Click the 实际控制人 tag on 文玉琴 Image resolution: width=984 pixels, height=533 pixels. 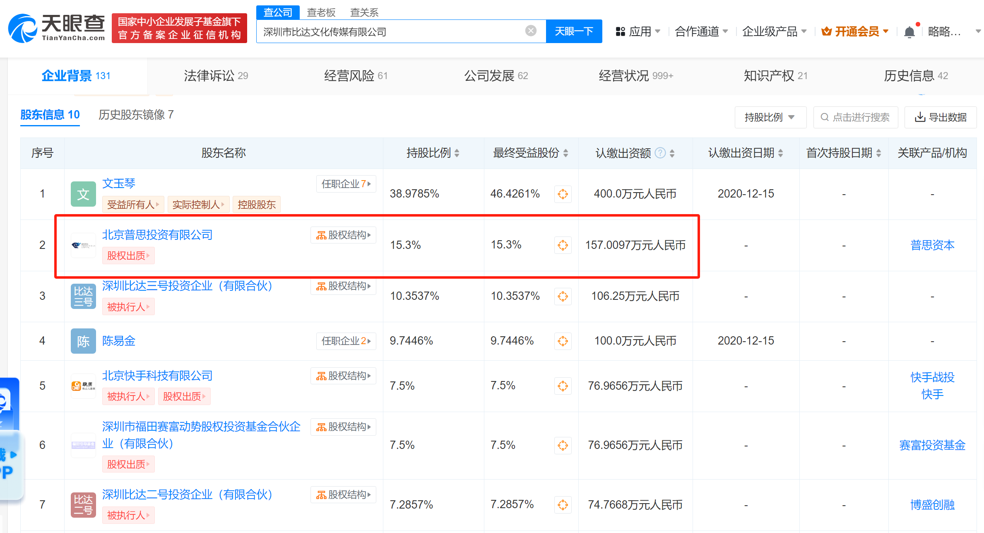(x=198, y=205)
